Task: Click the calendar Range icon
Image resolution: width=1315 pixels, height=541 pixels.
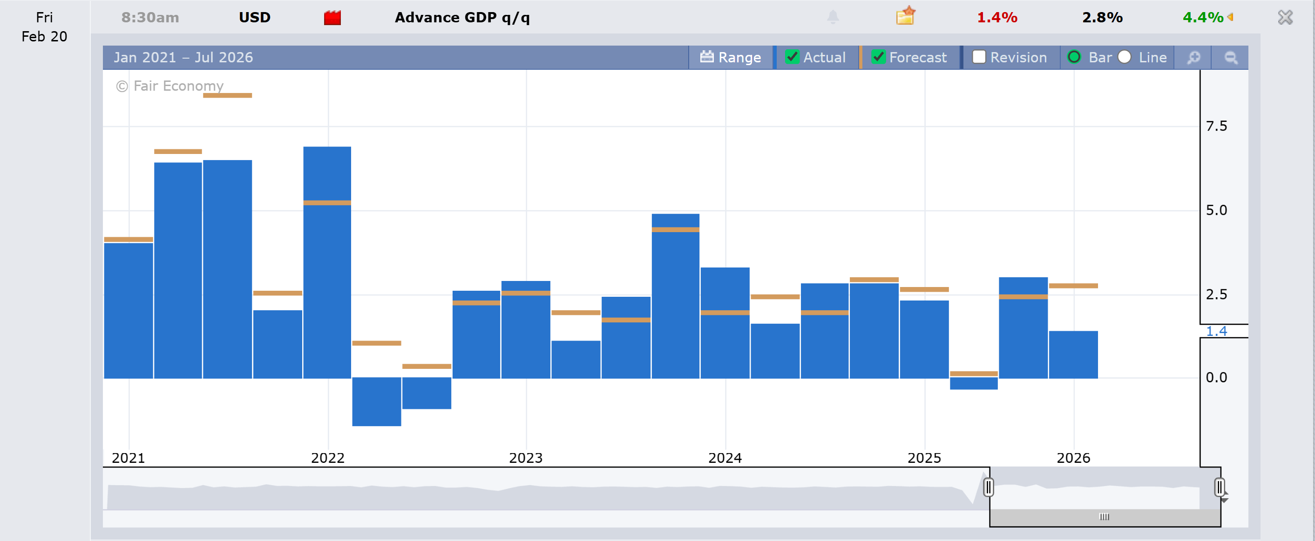Action: coord(707,57)
